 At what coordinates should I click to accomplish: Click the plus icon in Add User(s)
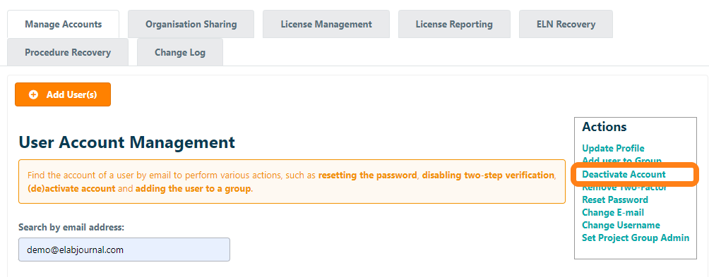33,94
